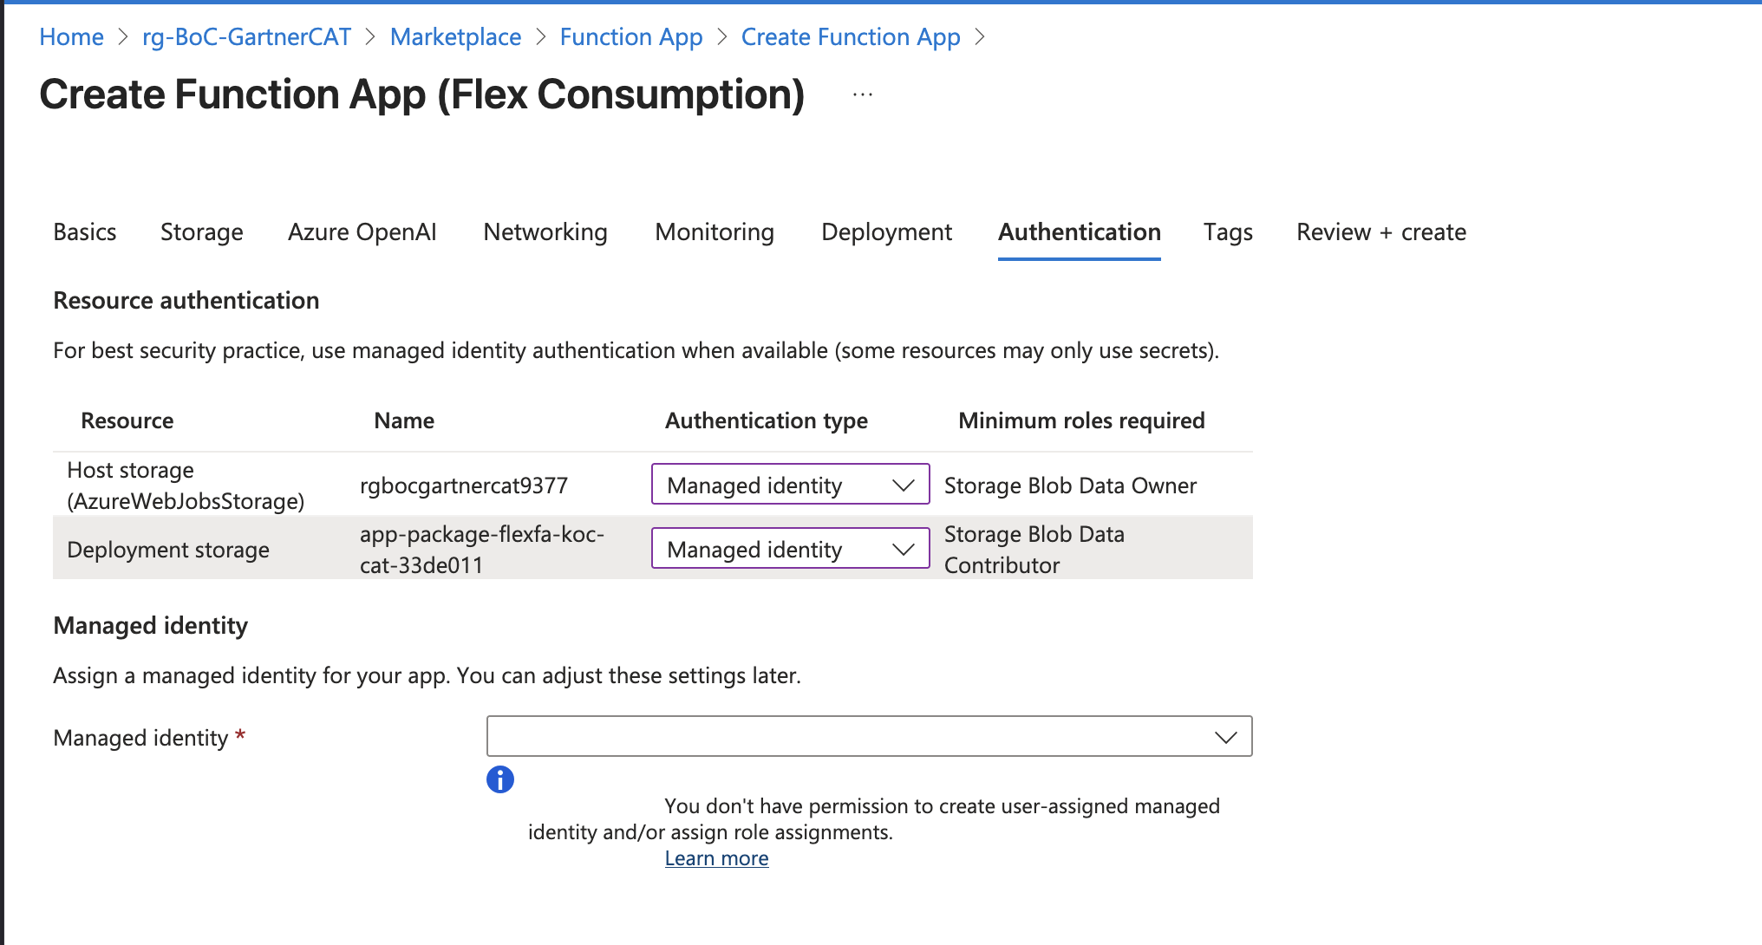Screen dimensions: 1762x945
Task: Navigate to Home breadcrumb
Action: pos(71,37)
